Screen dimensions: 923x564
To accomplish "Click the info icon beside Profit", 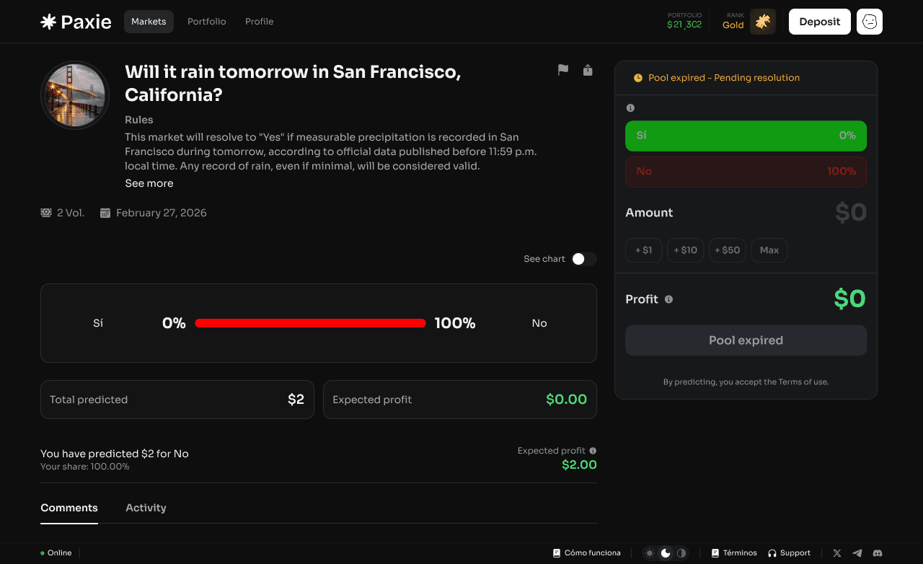I will point(668,299).
